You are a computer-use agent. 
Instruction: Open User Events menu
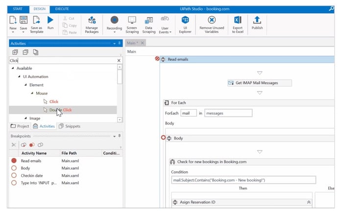(165, 24)
